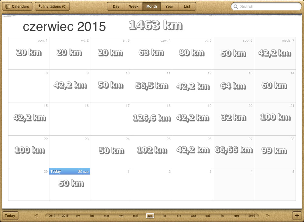Jump to 2016 in the timeline
304x222 pixels.
(252, 216)
